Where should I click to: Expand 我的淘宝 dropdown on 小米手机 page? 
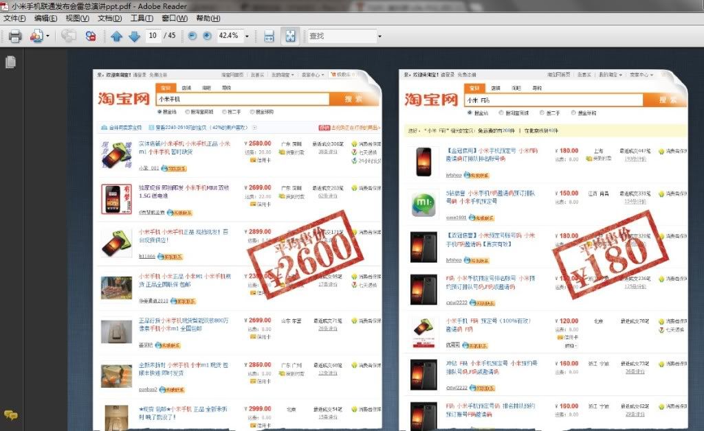tap(293, 75)
